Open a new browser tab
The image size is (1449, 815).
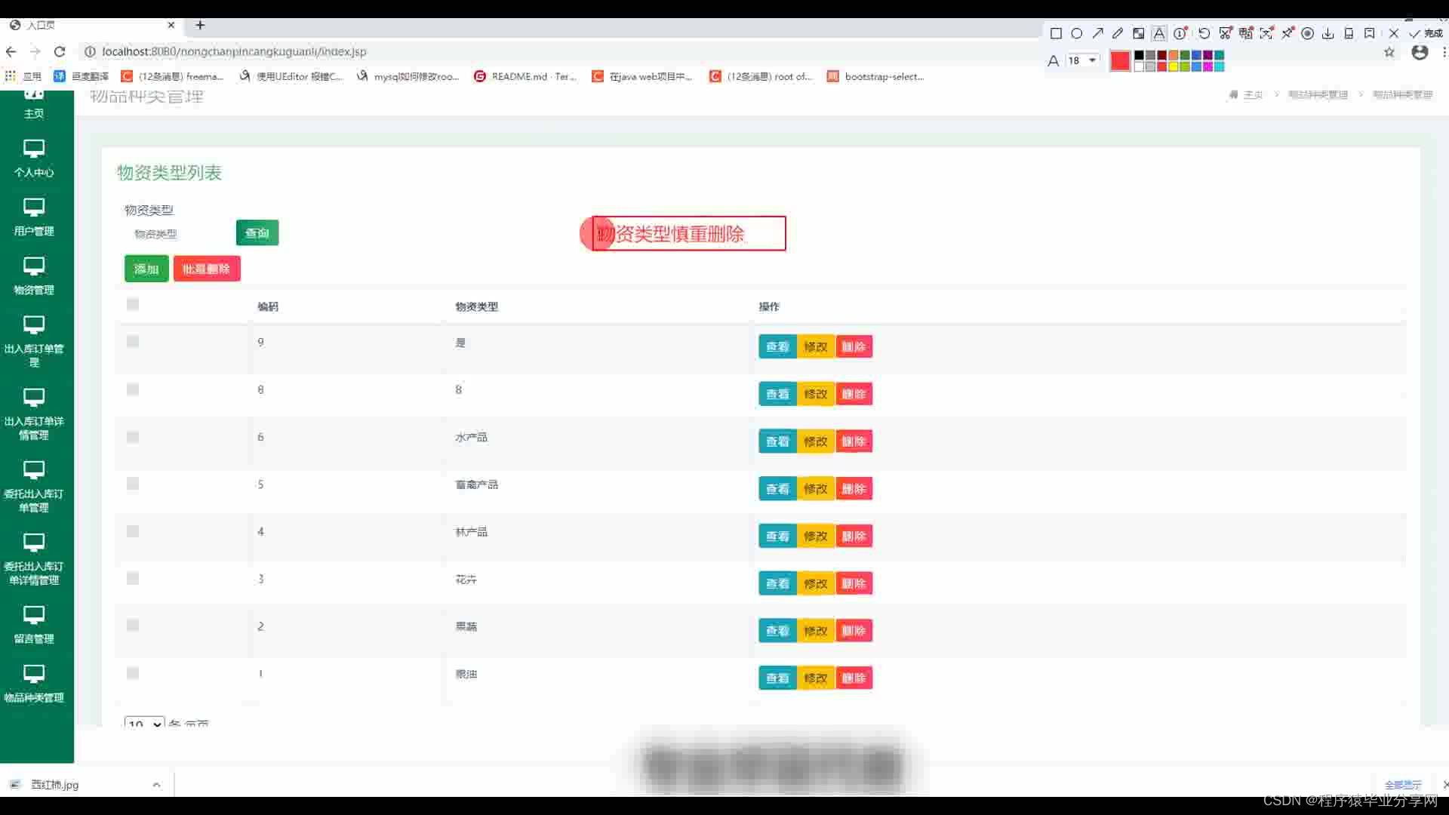(x=200, y=25)
